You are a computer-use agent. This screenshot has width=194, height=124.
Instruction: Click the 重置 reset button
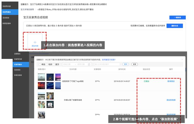coord(134,64)
